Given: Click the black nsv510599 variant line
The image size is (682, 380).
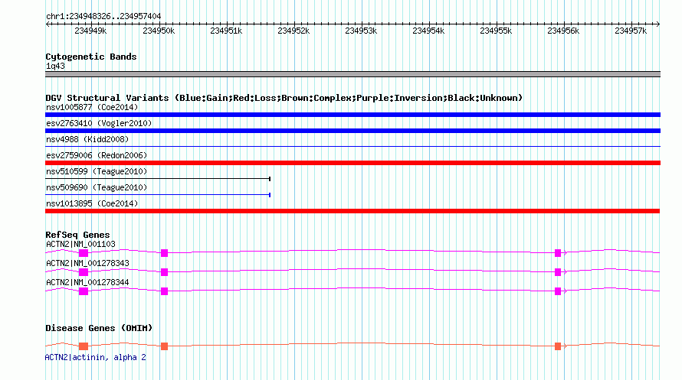Looking at the screenshot, I should 158,179.
